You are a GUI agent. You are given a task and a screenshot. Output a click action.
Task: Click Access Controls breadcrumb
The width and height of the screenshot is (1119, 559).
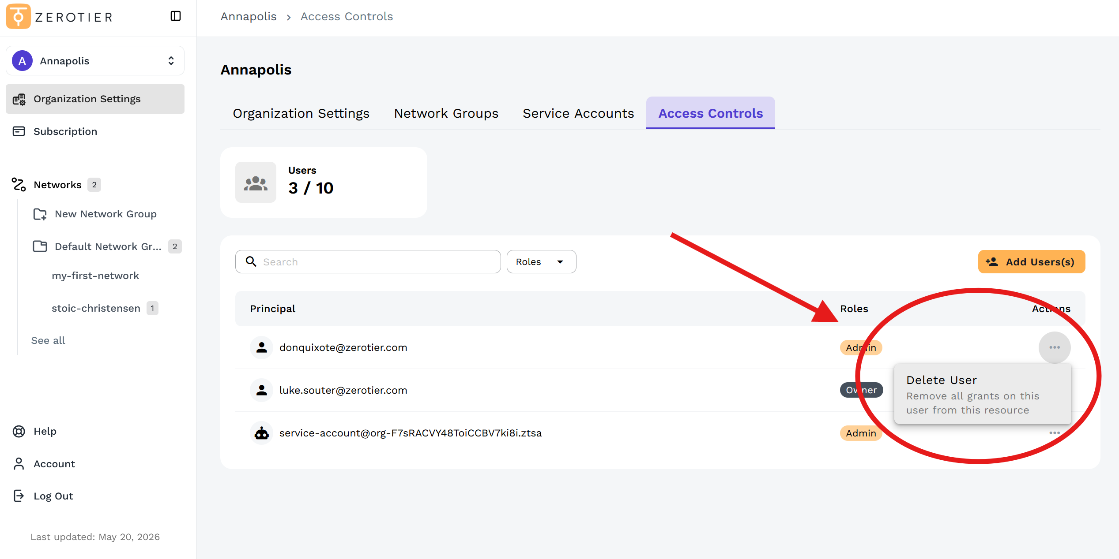[x=347, y=17]
